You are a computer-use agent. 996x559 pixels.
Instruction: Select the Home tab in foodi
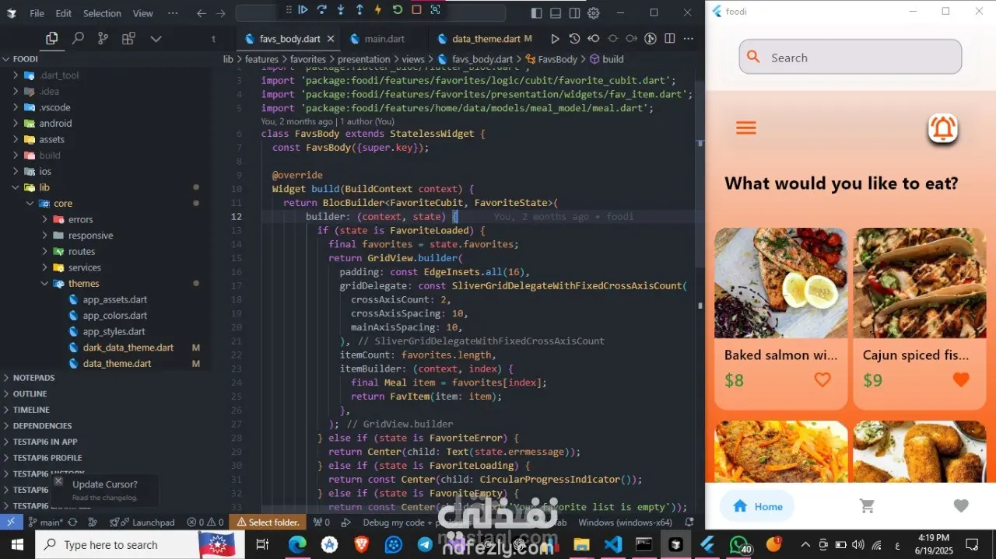click(757, 506)
